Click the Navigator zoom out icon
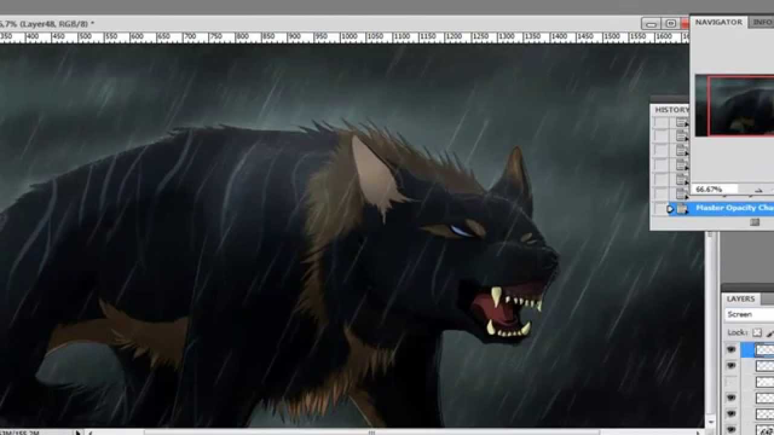 click(x=759, y=190)
